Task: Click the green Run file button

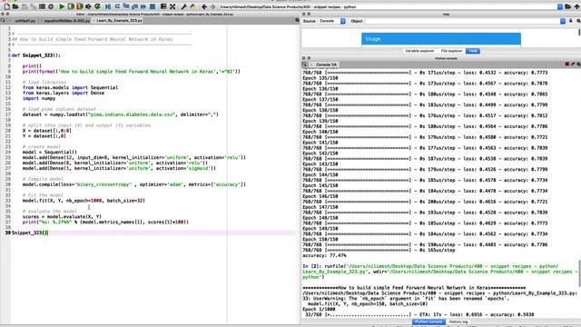Action: coord(62,6)
